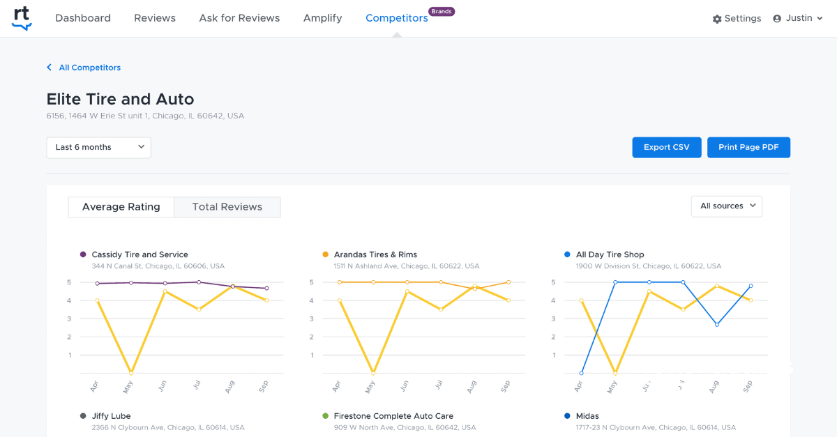The height and width of the screenshot is (437, 837).
Task: Switch to the Total Reviews view
Action: [227, 207]
